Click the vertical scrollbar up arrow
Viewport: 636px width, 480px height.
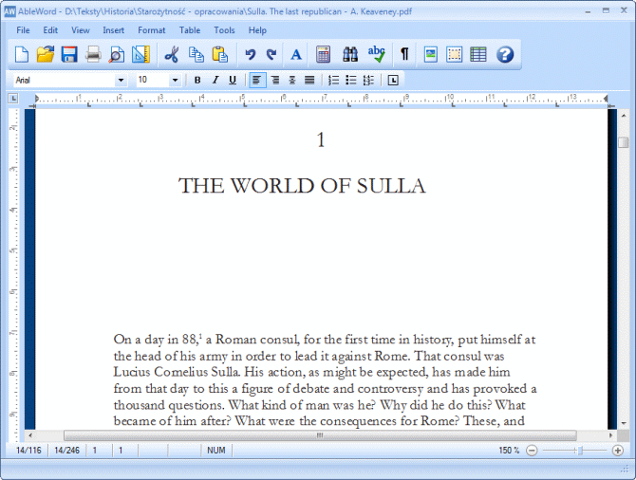(623, 116)
